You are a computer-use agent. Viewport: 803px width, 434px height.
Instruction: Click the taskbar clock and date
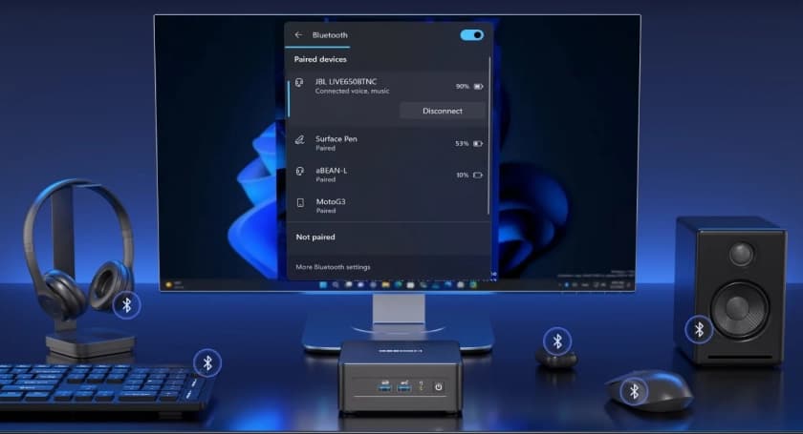pos(617,285)
